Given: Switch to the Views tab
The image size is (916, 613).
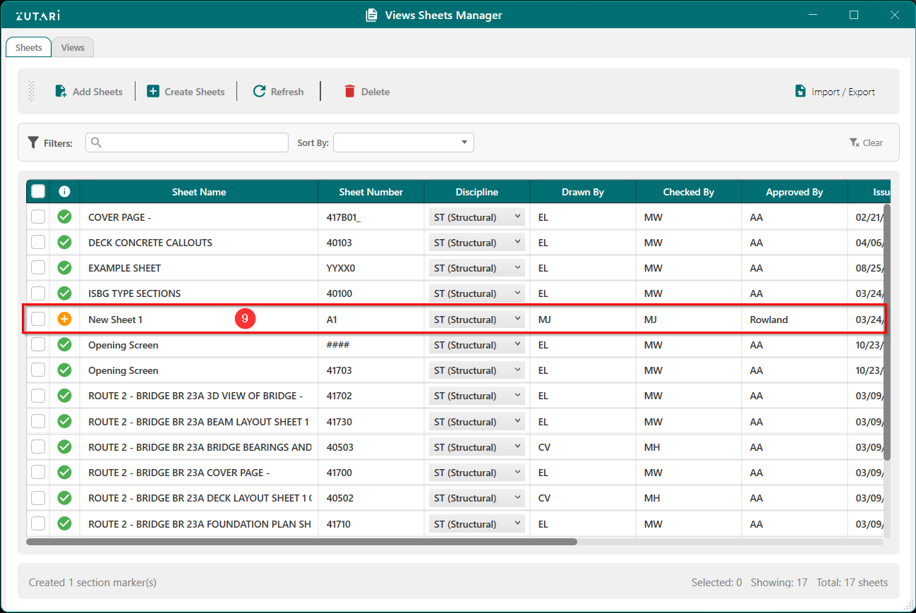Looking at the screenshot, I should coord(73,47).
